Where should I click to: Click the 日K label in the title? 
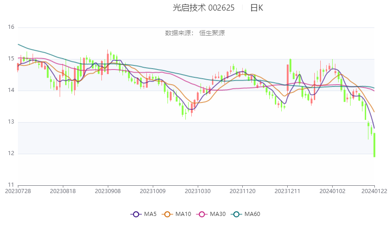(x=256, y=8)
